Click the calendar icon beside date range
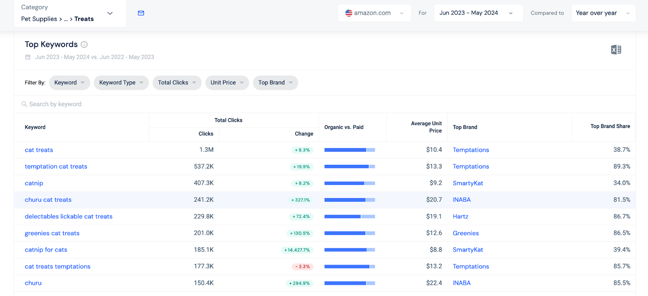 pos(28,57)
